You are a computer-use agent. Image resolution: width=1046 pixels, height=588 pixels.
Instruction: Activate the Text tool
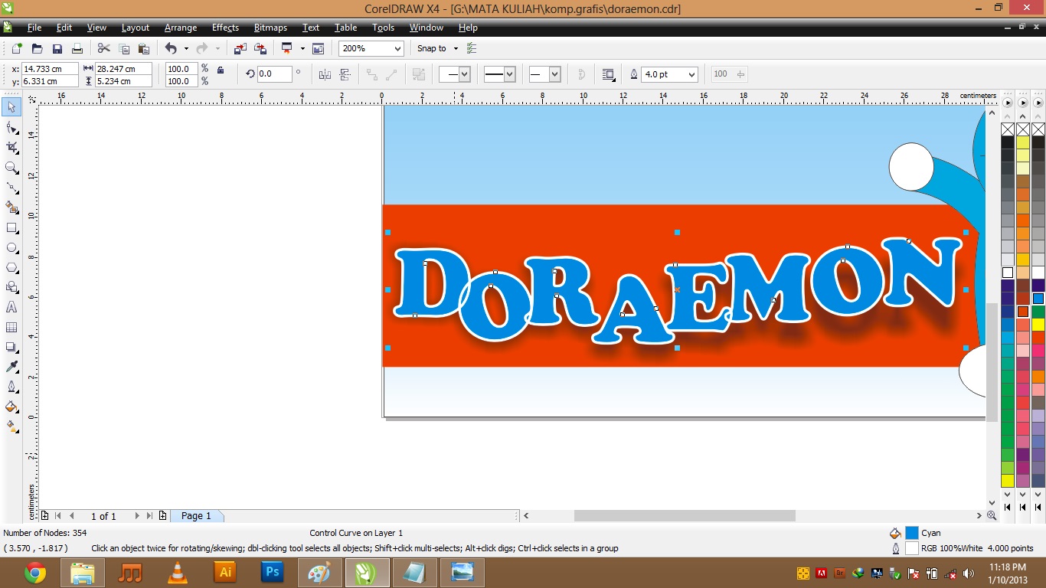click(11, 307)
